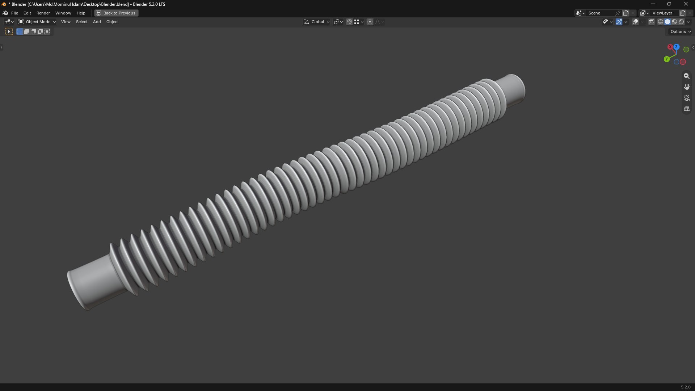The height and width of the screenshot is (391, 695).
Task: Choose the Invert selection mode
Action: [x=40, y=32]
